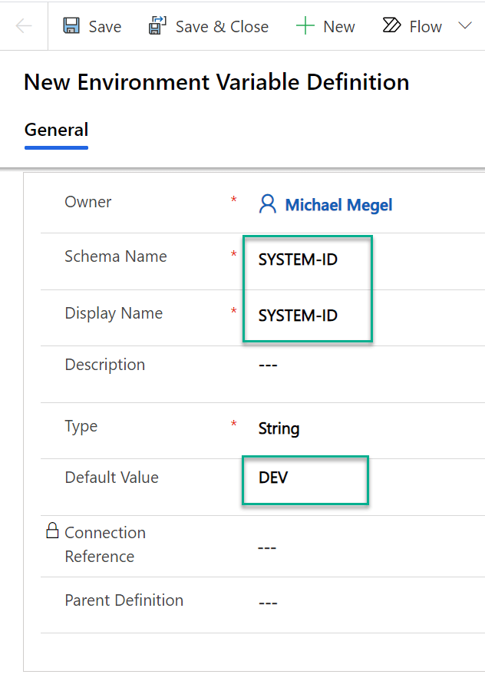Switch to the General tab
This screenshot has width=485, height=681.
55,130
